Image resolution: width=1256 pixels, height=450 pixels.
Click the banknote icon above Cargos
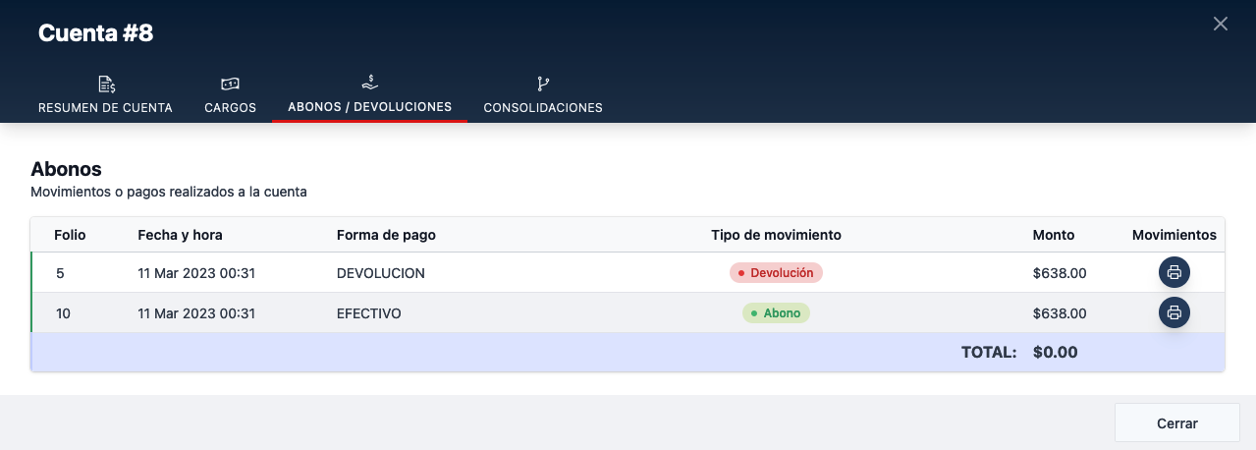[x=230, y=84]
